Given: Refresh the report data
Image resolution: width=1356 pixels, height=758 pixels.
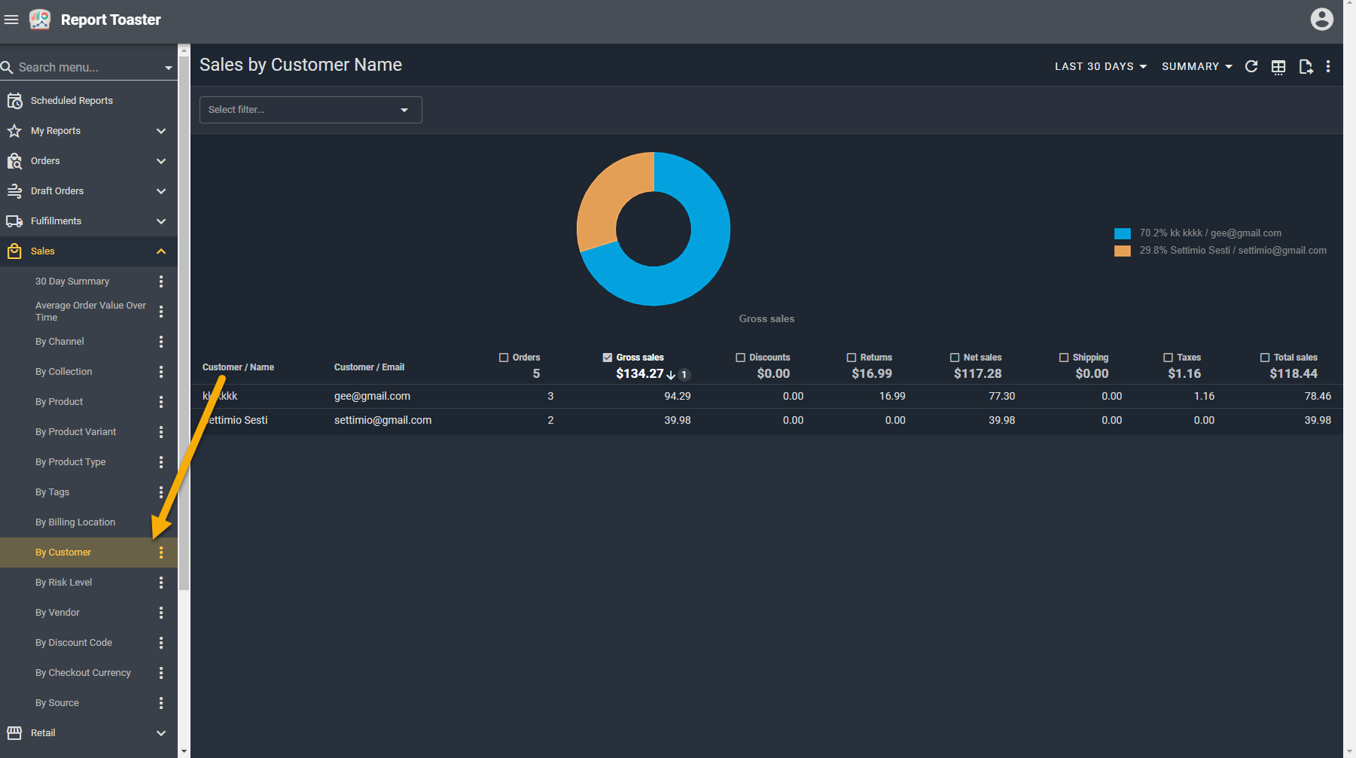Looking at the screenshot, I should click(1251, 66).
